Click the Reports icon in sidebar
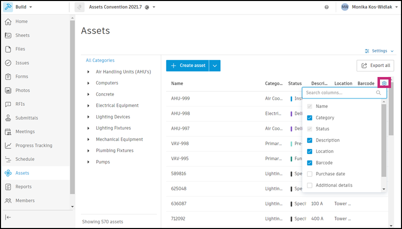 [8, 186]
